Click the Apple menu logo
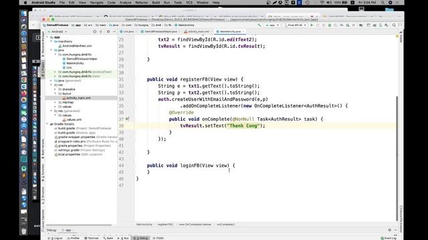Viewport: 428px width, 240px height. click(x=25, y=3)
